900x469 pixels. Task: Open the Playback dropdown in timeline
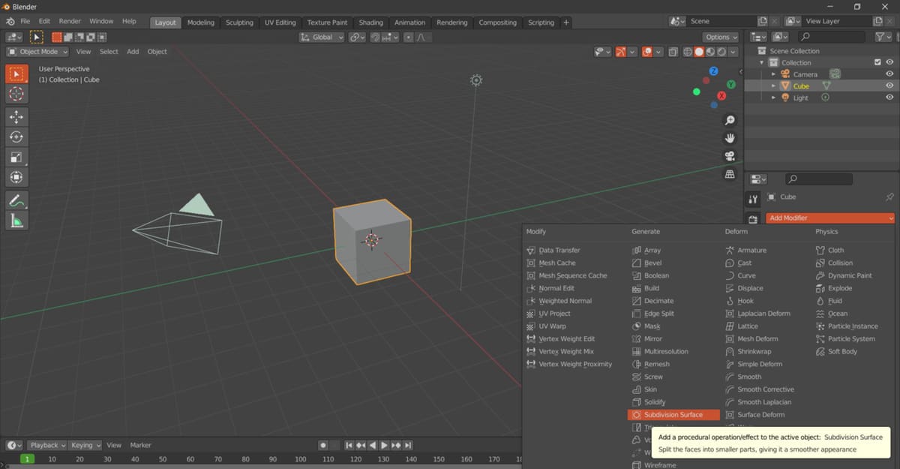pos(47,445)
